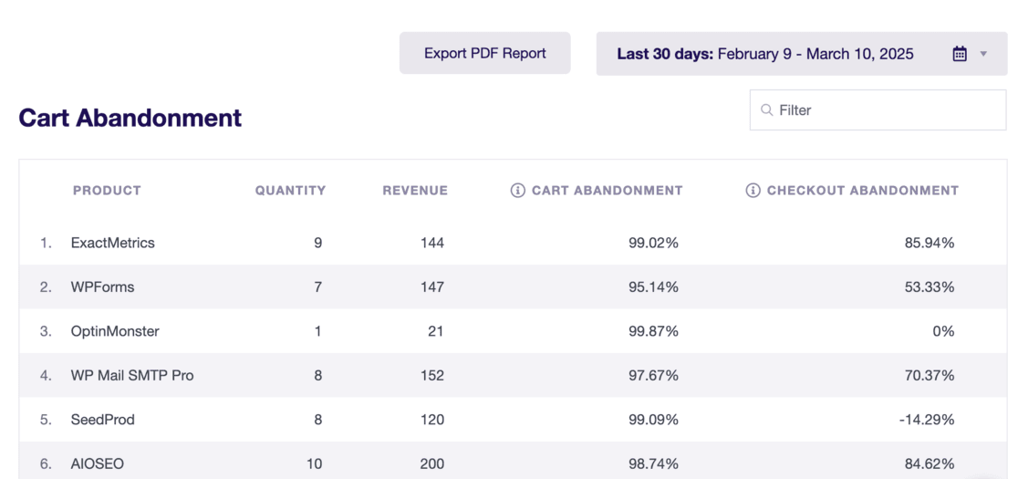Click WPForms quantity value 7

click(x=318, y=286)
